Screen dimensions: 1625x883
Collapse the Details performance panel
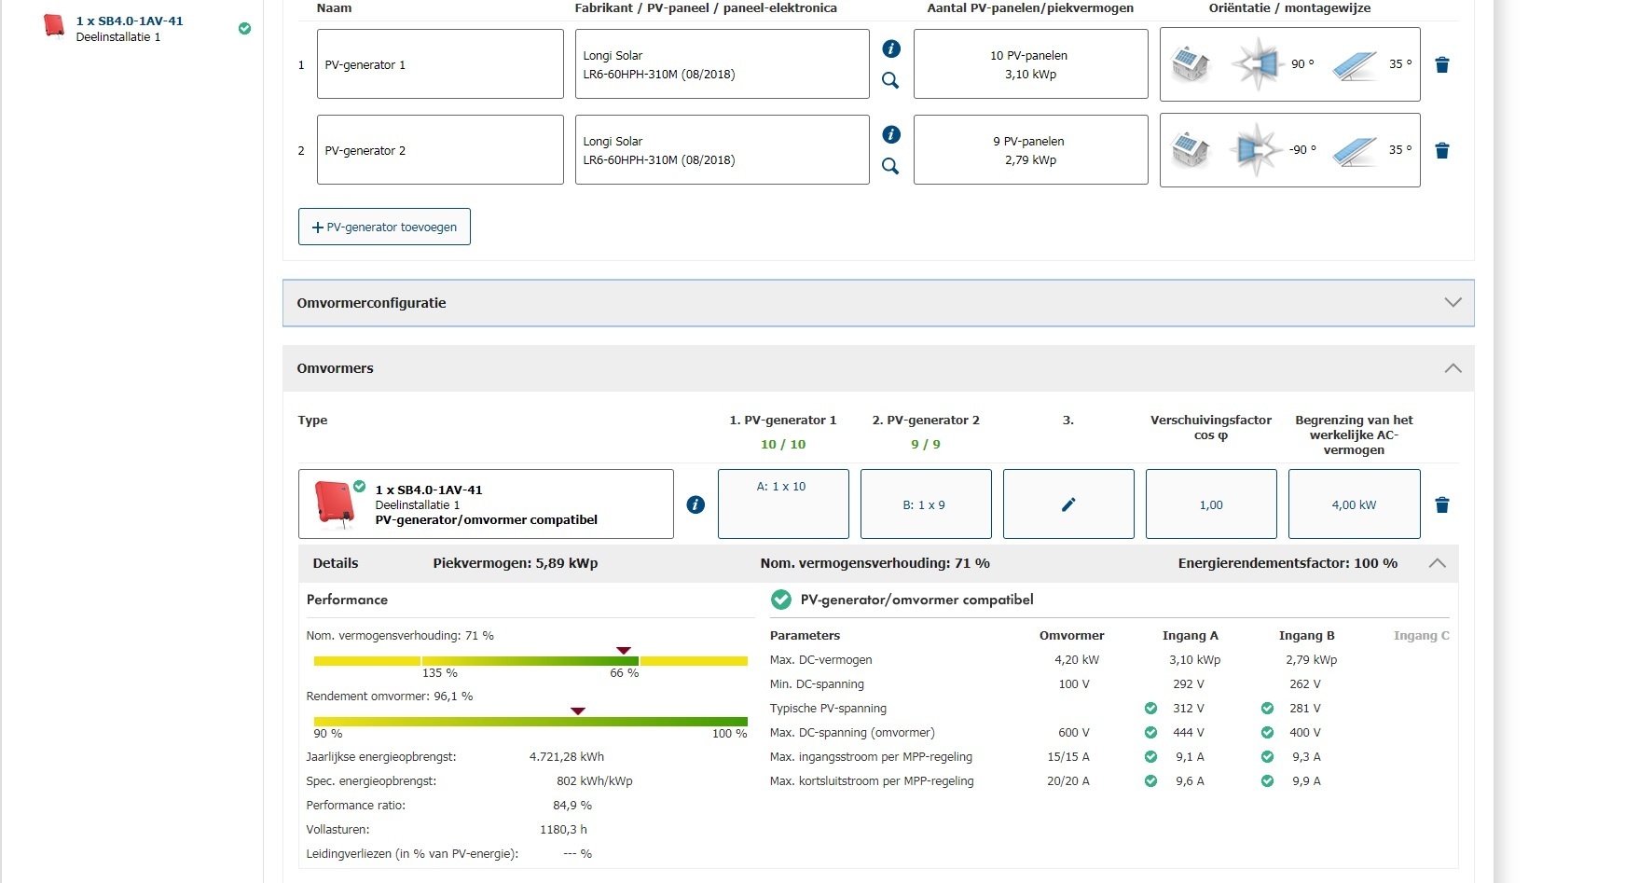point(1437,563)
